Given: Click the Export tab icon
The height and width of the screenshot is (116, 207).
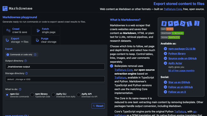Looking at the screenshot, I should 7,40.
